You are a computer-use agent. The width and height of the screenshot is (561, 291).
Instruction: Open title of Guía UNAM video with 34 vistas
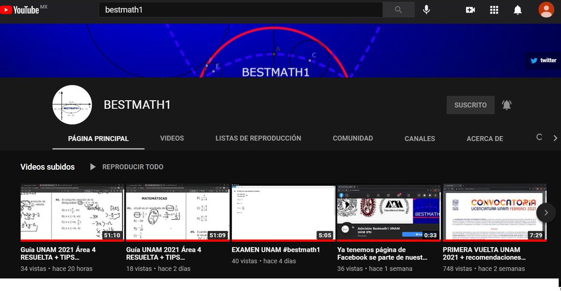point(58,254)
